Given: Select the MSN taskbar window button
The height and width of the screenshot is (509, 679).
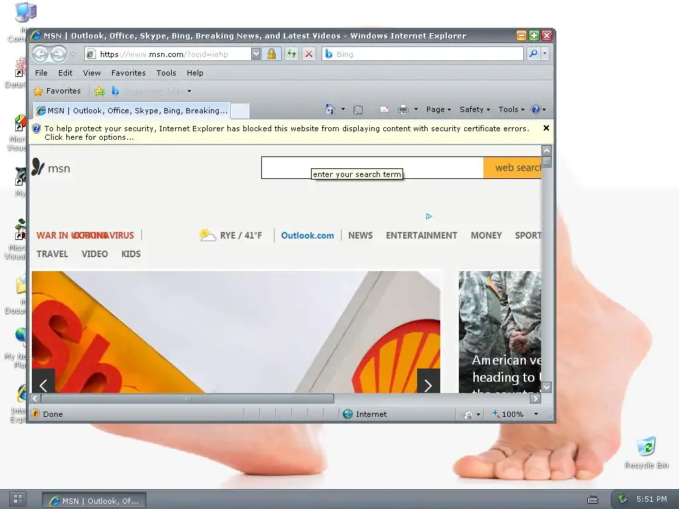Looking at the screenshot, I should (94, 500).
